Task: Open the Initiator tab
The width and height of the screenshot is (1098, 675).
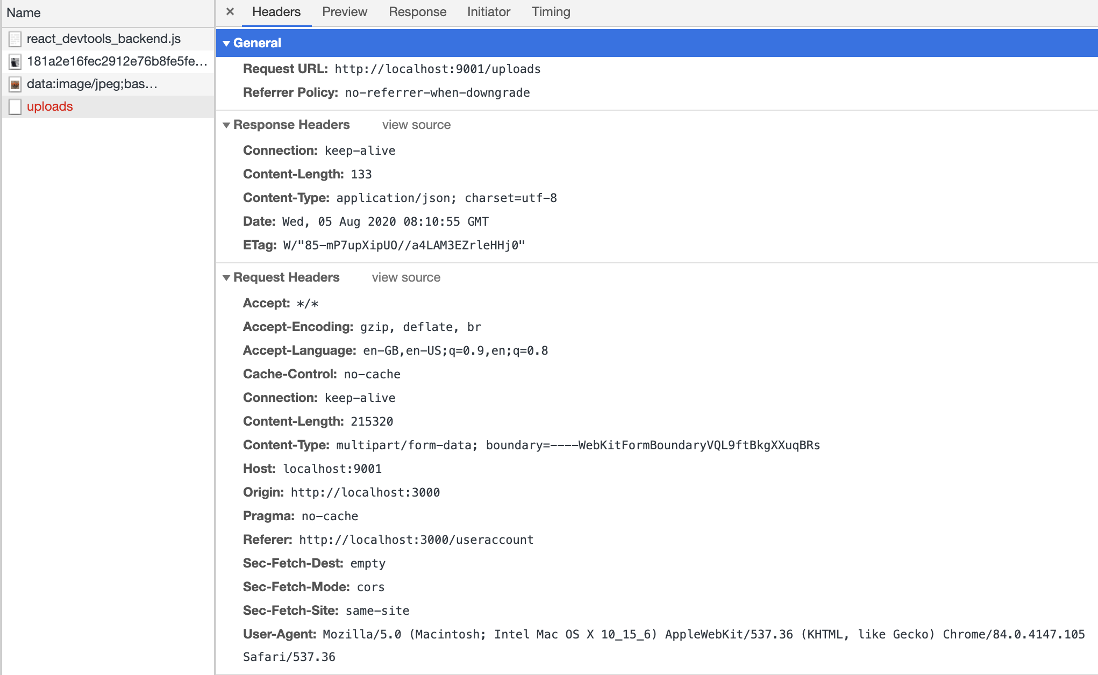Action: [x=488, y=12]
